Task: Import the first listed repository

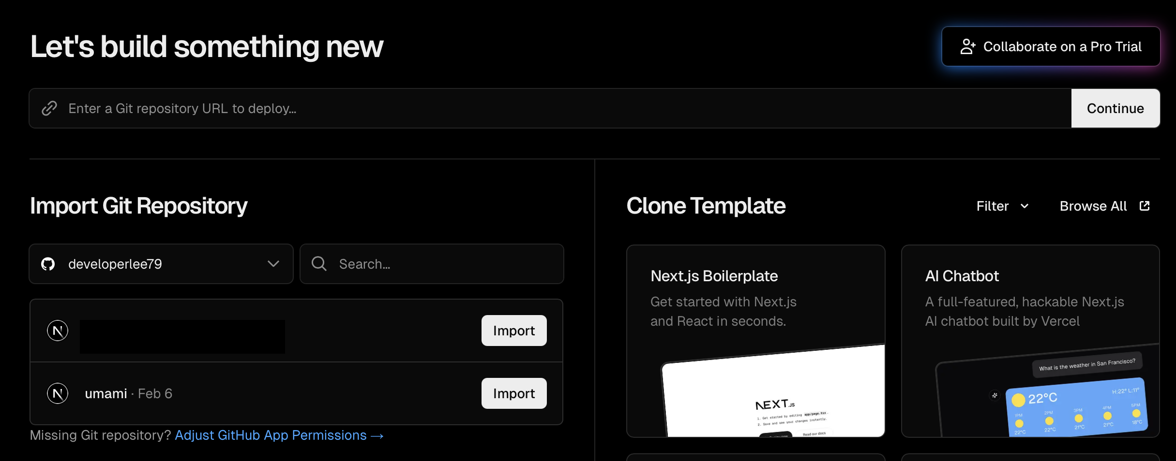Action: (x=513, y=331)
